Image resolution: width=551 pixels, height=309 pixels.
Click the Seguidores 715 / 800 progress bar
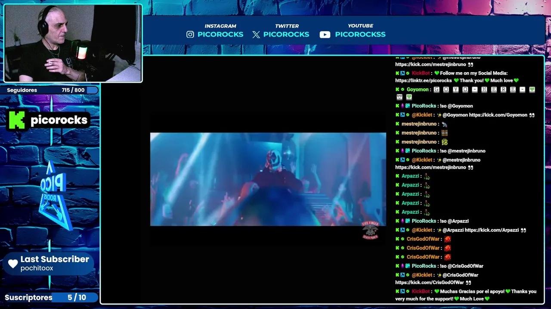50,90
